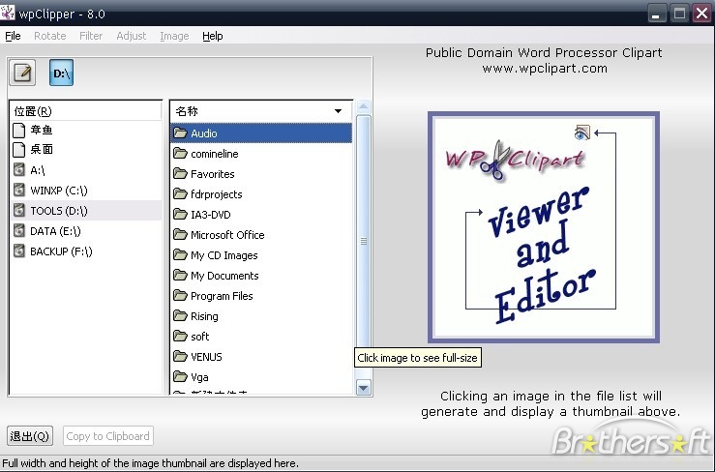Open the File menu
Viewport: 715px width, 472px height.
pyautogui.click(x=13, y=36)
